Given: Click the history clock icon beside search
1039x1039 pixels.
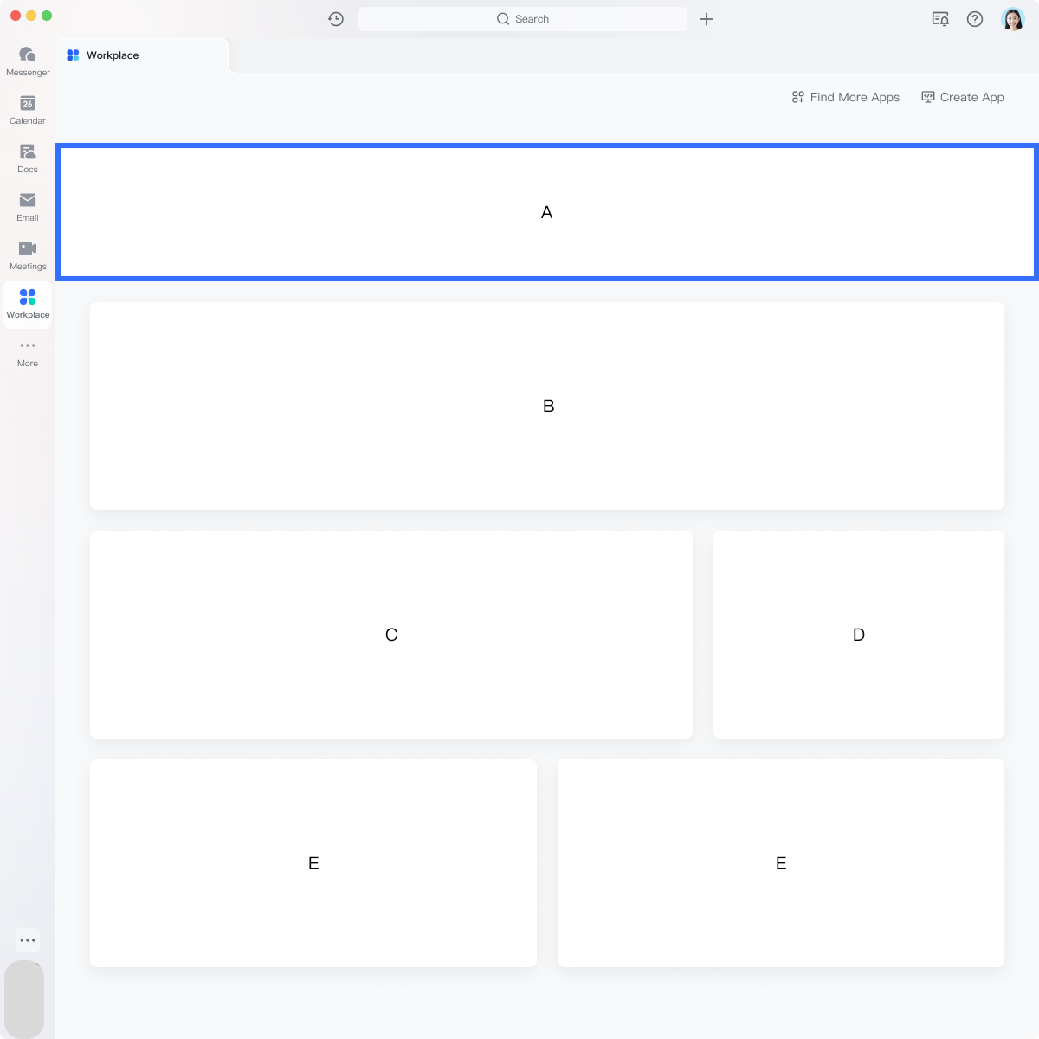Looking at the screenshot, I should coord(336,19).
